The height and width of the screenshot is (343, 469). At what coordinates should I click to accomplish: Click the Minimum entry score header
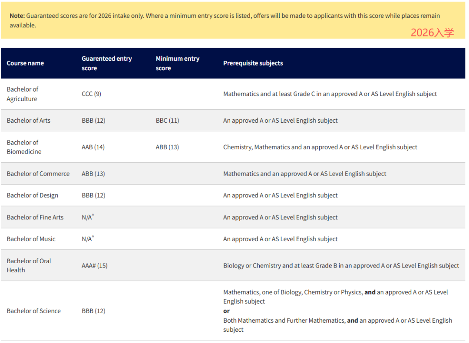tap(177, 63)
